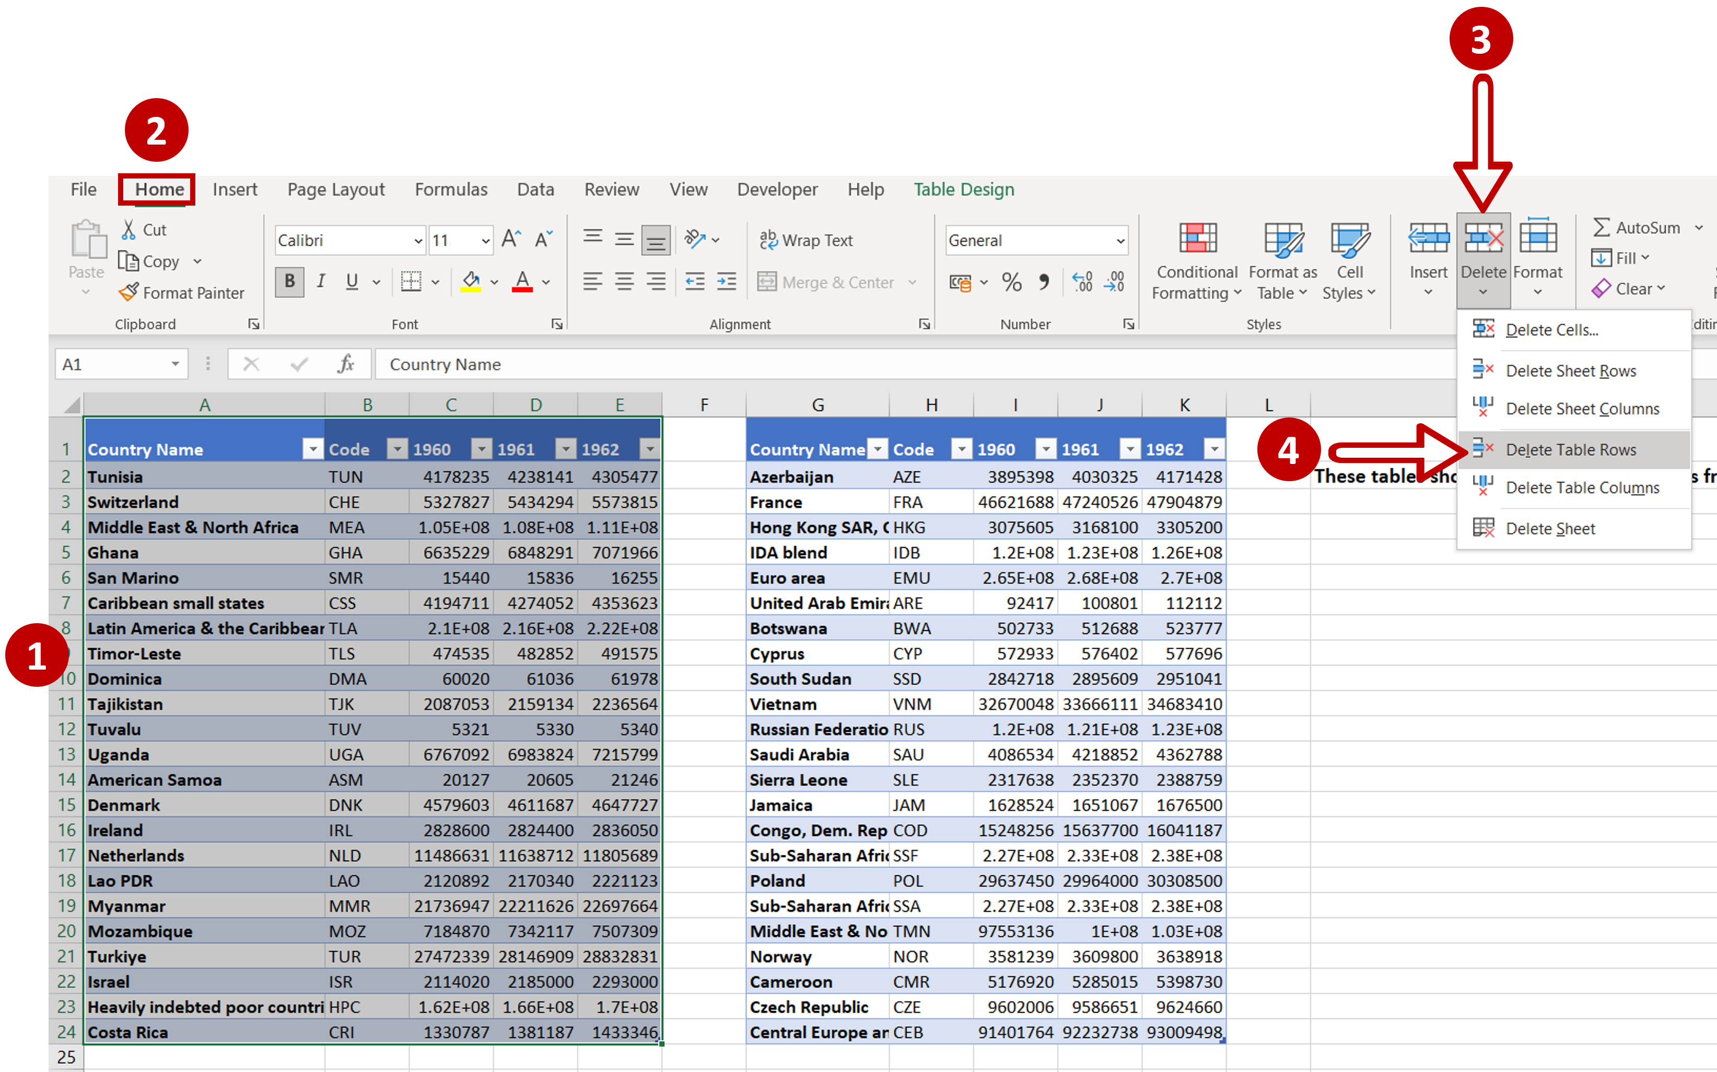Open the General number format dropdown
1717x1072 pixels.
[x=1120, y=241]
